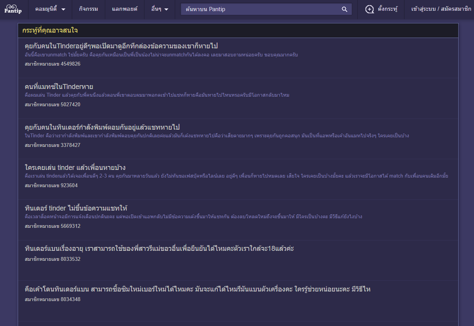Click the plus icon beside ตั้งกระทู้
This screenshot has height=326, width=474.
pyautogui.click(x=370, y=9)
